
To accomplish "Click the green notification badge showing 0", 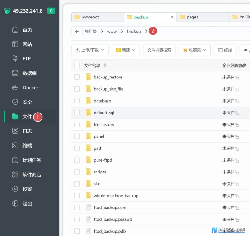I will (51, 11).
